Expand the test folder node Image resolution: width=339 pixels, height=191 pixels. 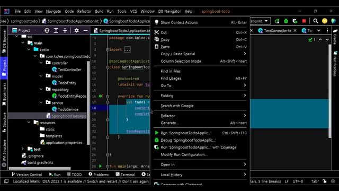point(23,149)
